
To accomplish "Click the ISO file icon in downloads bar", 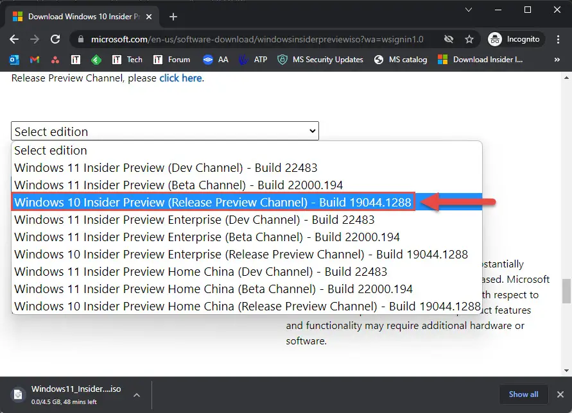I will 18,395.
